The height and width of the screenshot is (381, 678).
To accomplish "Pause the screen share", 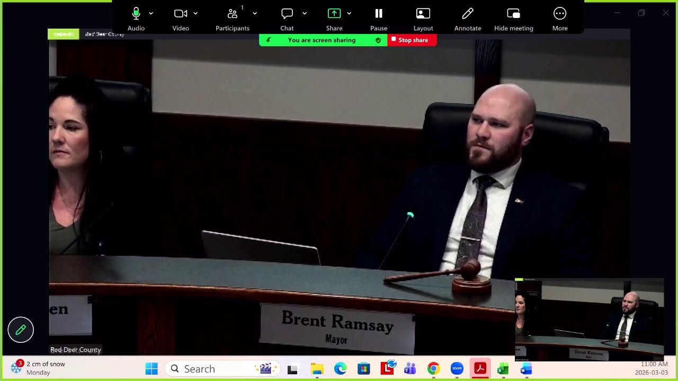I will [379, 19].
